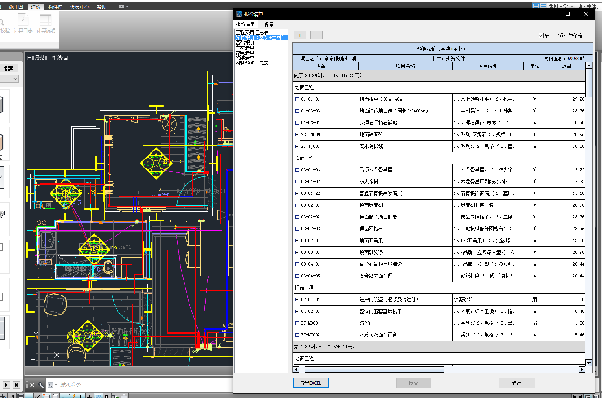Close the command line with X icon
The height and width of the screenshot is (398, 602).
coord(32,385)
